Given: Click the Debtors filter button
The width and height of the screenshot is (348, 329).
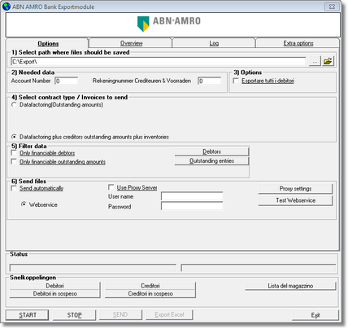Looking at the screenshot, I should 211,151.
